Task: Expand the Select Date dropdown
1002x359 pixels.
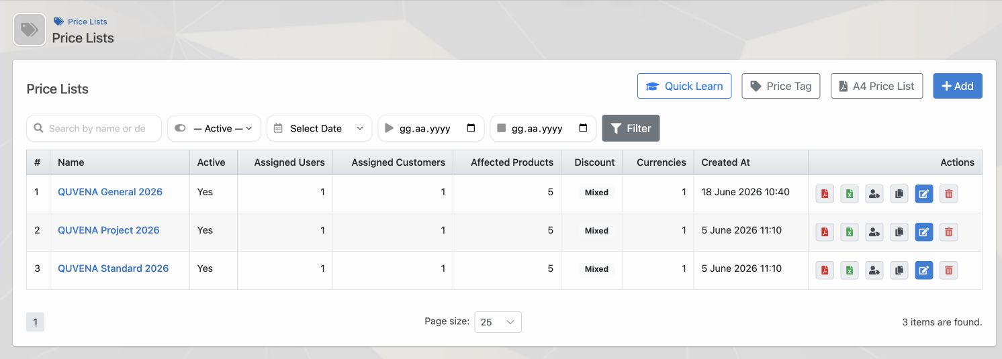Action: coord(320,128)
